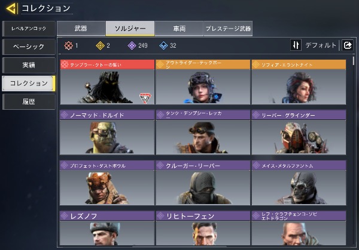The height and width of the screenshot is (250, 359).
Task: Switch to the 武器 tab
Action: 81,29
